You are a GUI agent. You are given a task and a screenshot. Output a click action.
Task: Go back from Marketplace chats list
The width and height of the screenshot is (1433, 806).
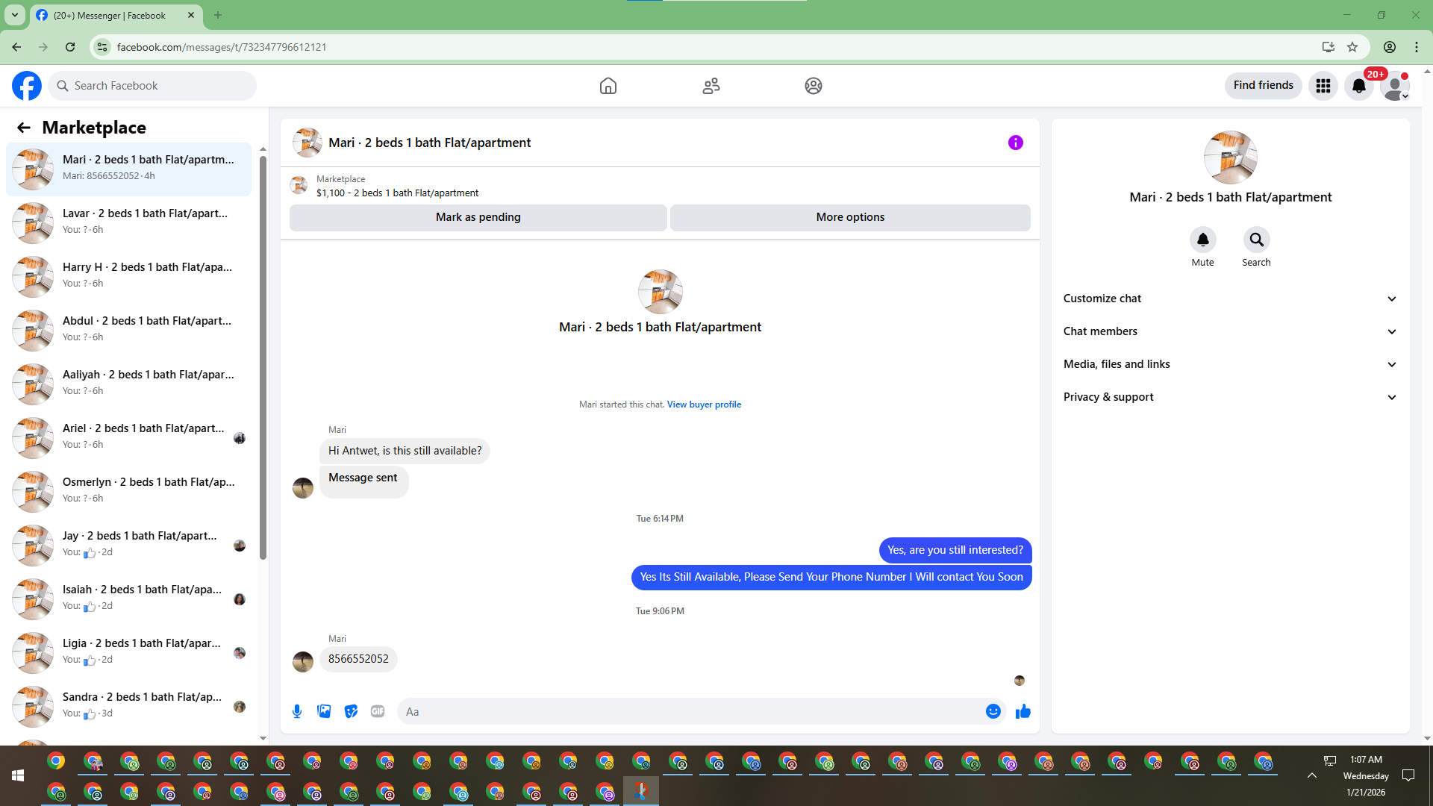pos(24,128)
